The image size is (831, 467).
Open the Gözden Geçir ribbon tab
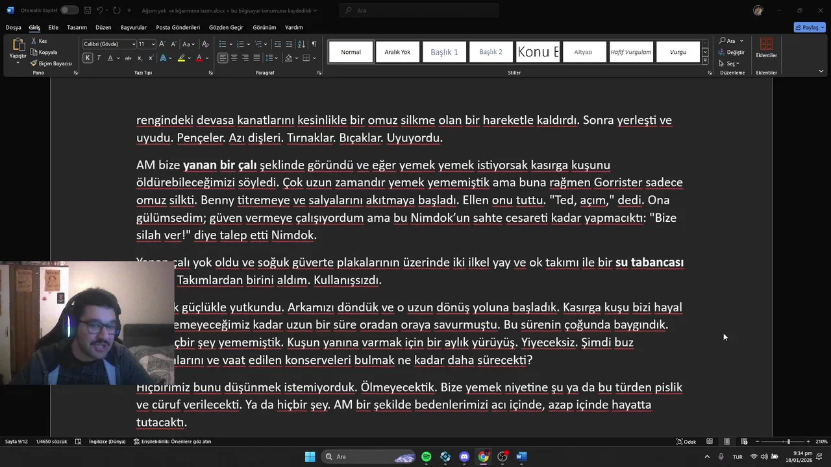click(x=226, y=27)
